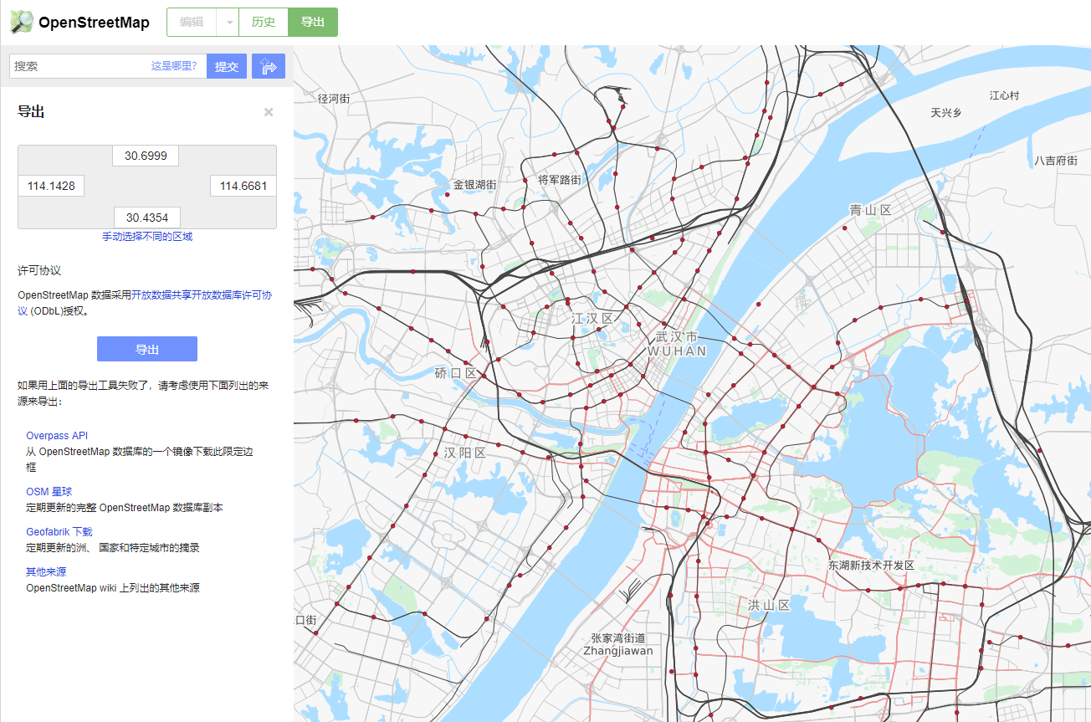Click the OpenStreetMap site title
Screen dimensions: 1091x722
click(94, 23)
